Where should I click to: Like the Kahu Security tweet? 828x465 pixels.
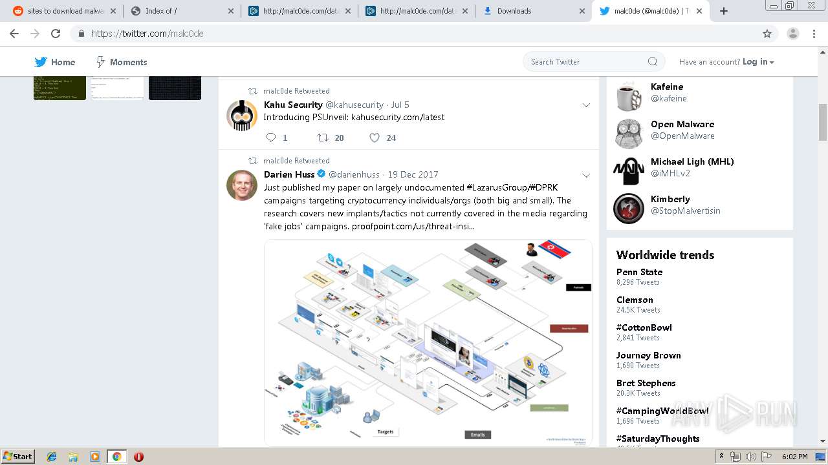point(375,138)
